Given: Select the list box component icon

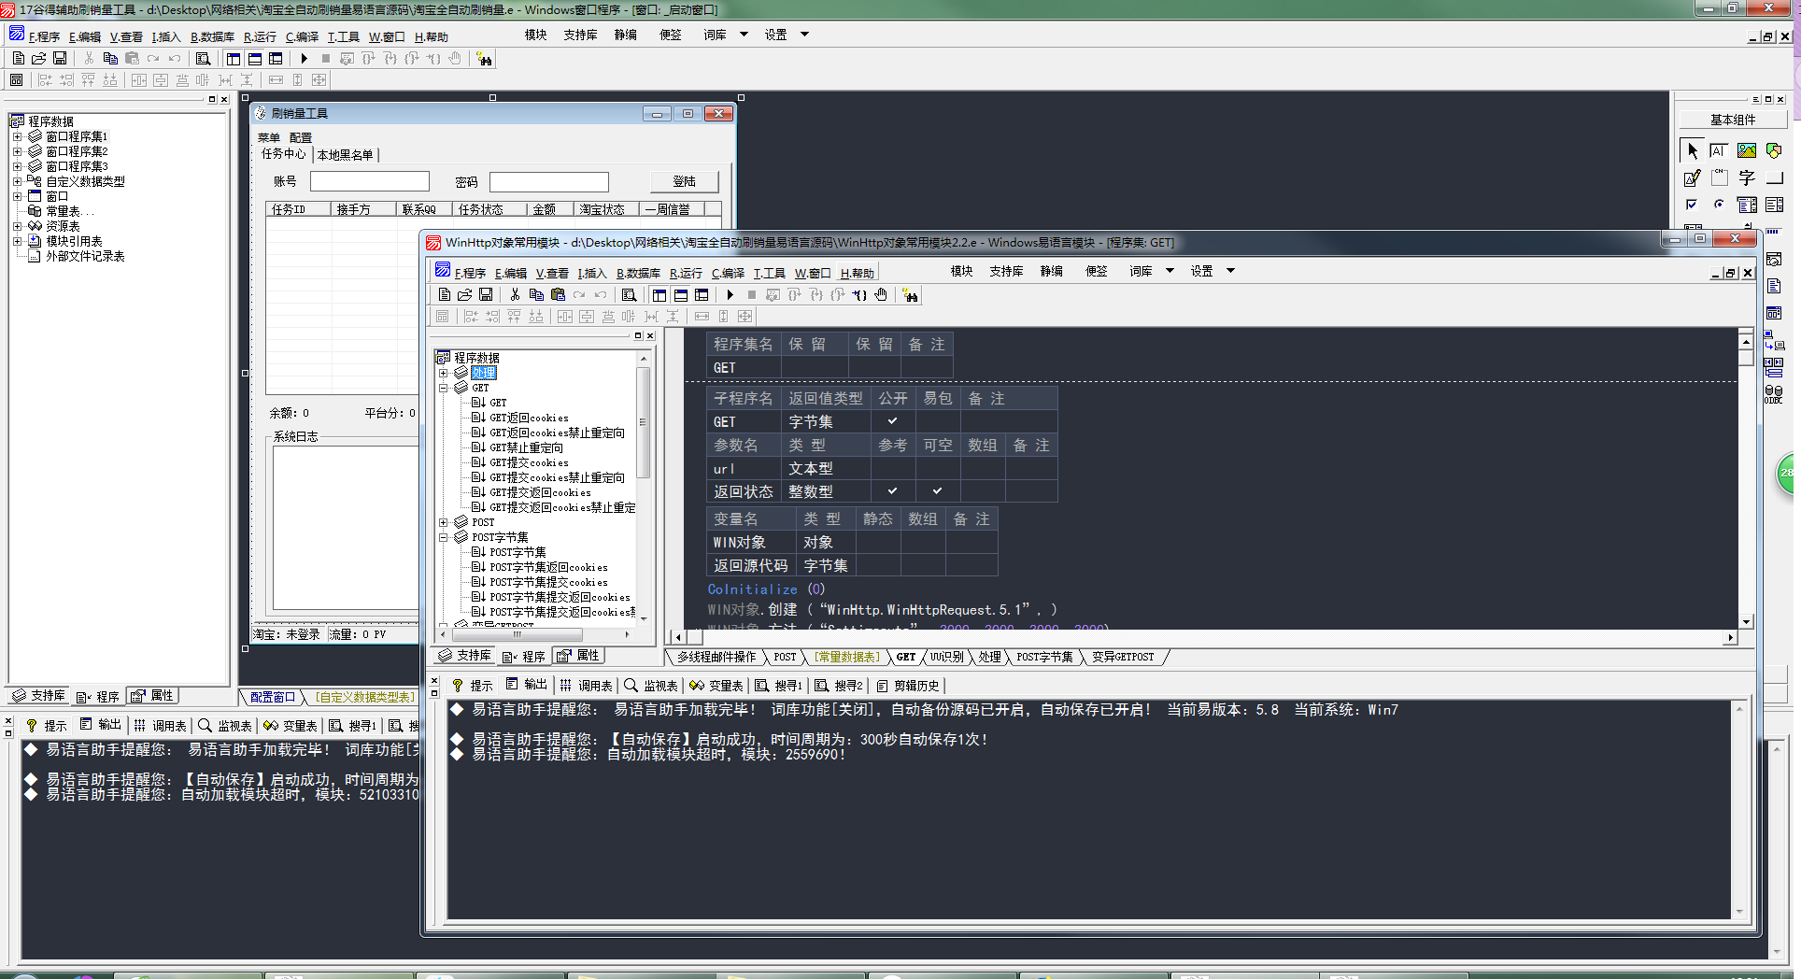Looking at the screenshot, I should click(1774, 205).
